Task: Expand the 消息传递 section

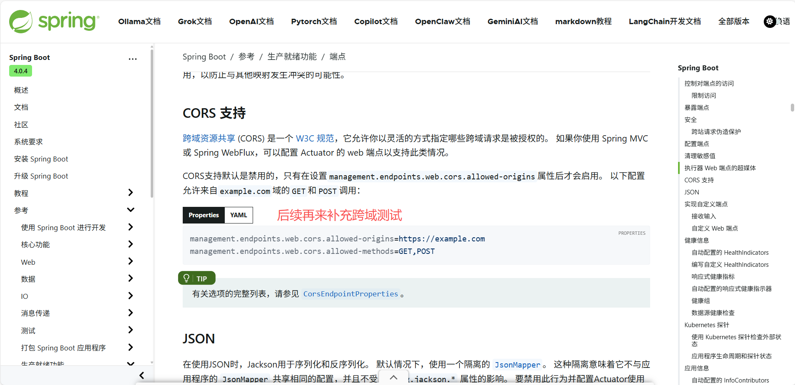Action: click(x=131, y=313)
